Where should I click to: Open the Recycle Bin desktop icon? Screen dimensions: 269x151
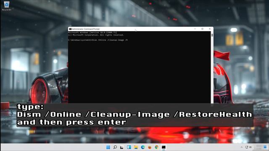point(7,5)
